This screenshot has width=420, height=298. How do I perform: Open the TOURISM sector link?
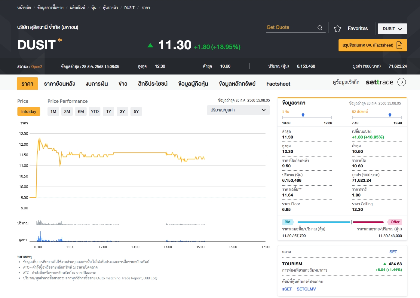pyautogui.click(x=292, y=264)
